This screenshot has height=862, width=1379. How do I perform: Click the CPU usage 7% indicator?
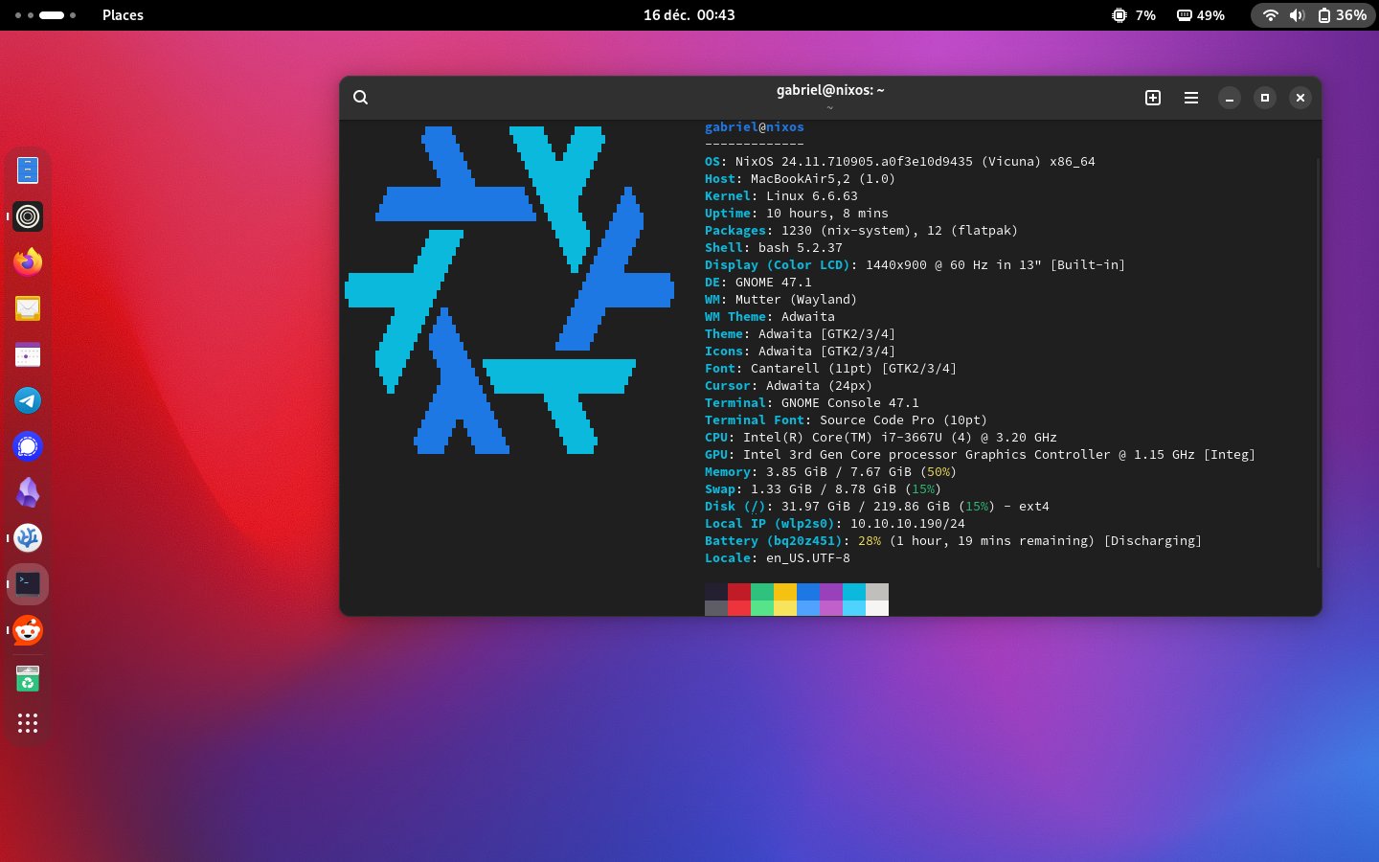tap(1133, 15)
